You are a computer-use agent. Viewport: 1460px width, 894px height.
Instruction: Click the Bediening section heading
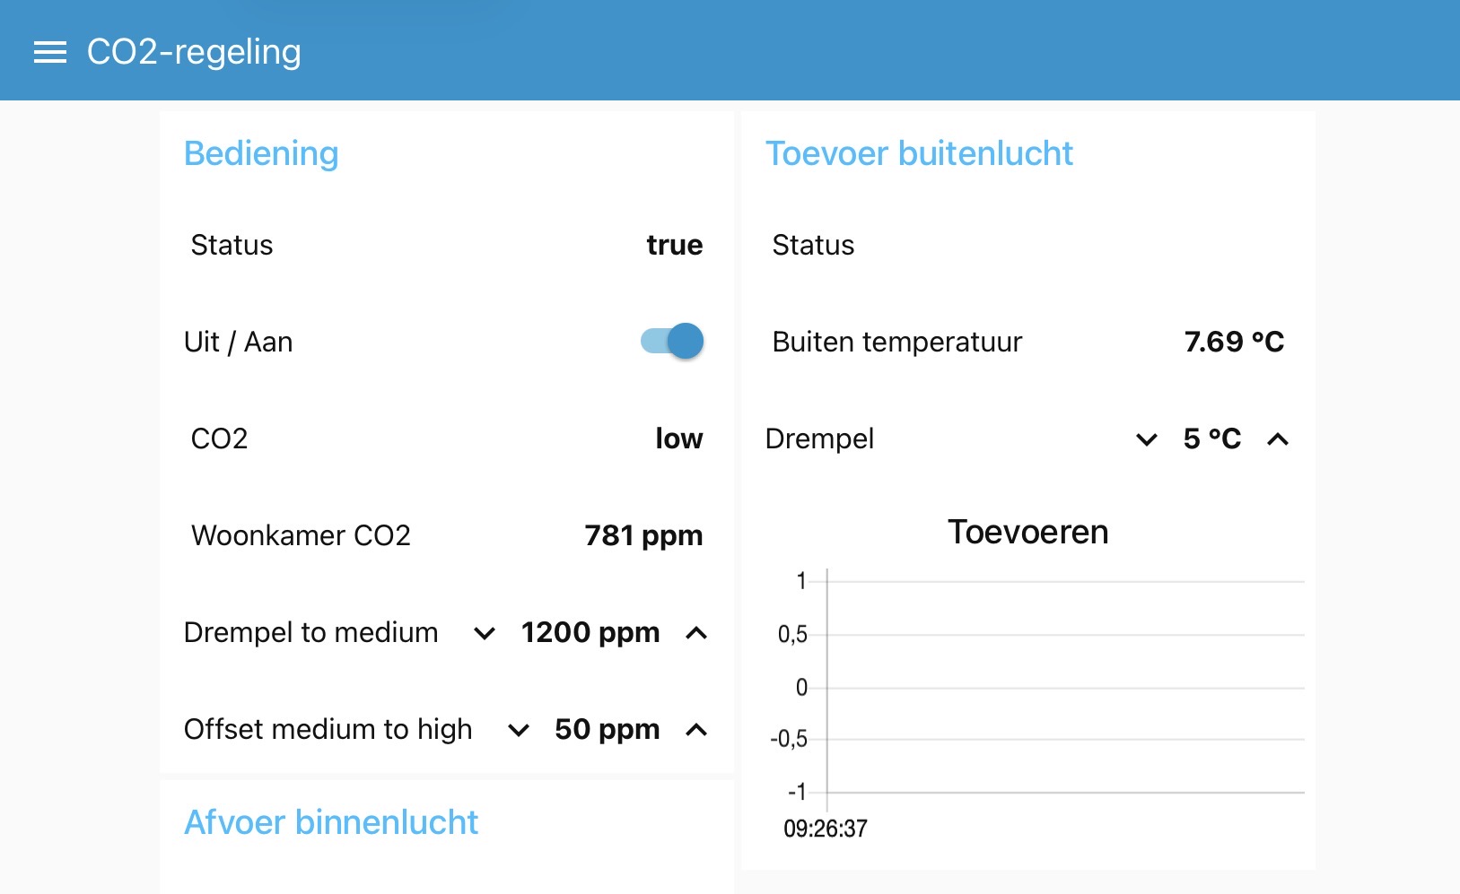click(261, 153)
